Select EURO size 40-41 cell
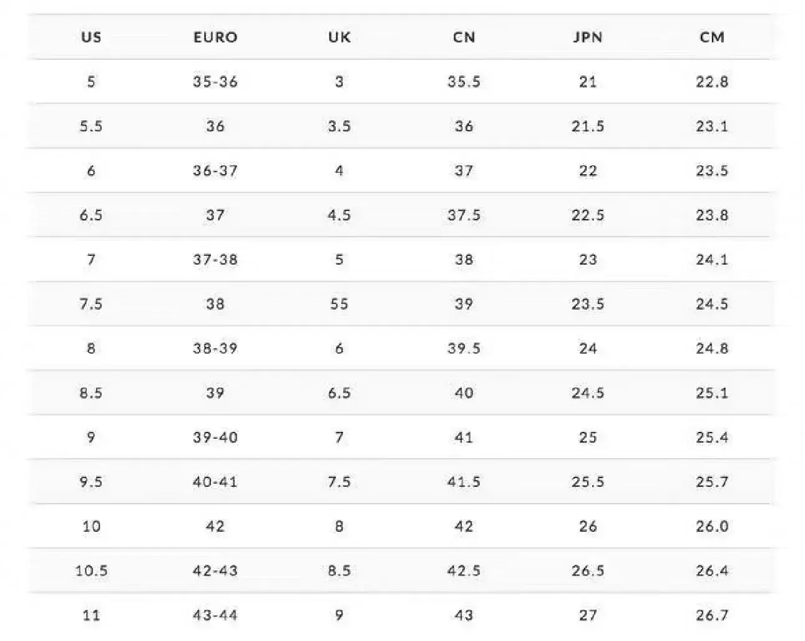The image size is (805, 641). coord(215,482)
